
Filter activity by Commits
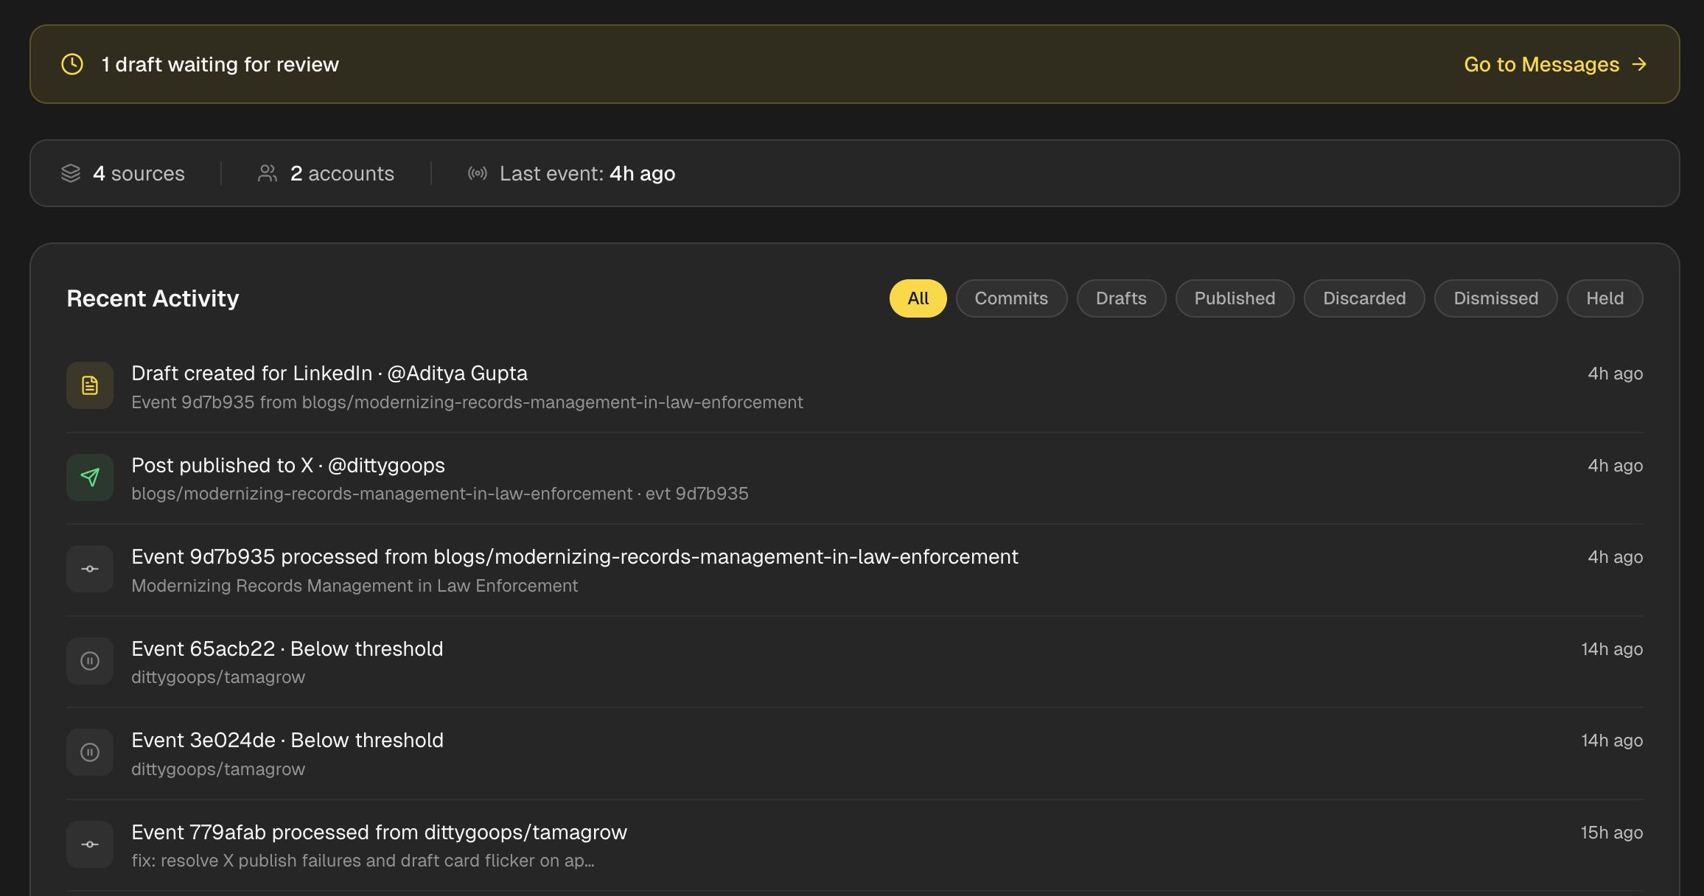[x=1011, y=298]
